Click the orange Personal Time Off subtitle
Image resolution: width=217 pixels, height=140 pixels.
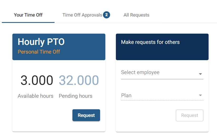(x=39, y=52)
